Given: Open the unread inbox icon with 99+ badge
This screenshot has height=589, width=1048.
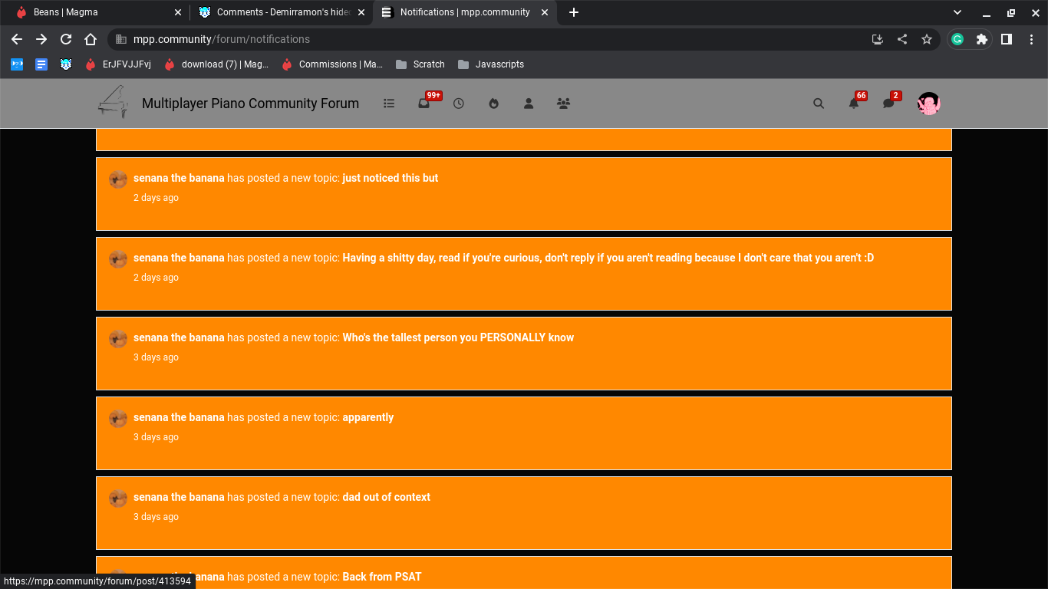Looking at the screenshot, I should pyautogui.click(x=424, y=104).
